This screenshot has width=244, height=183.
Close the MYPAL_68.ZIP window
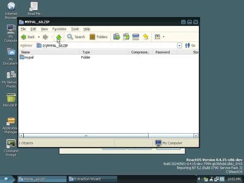[x=196, y=22]
